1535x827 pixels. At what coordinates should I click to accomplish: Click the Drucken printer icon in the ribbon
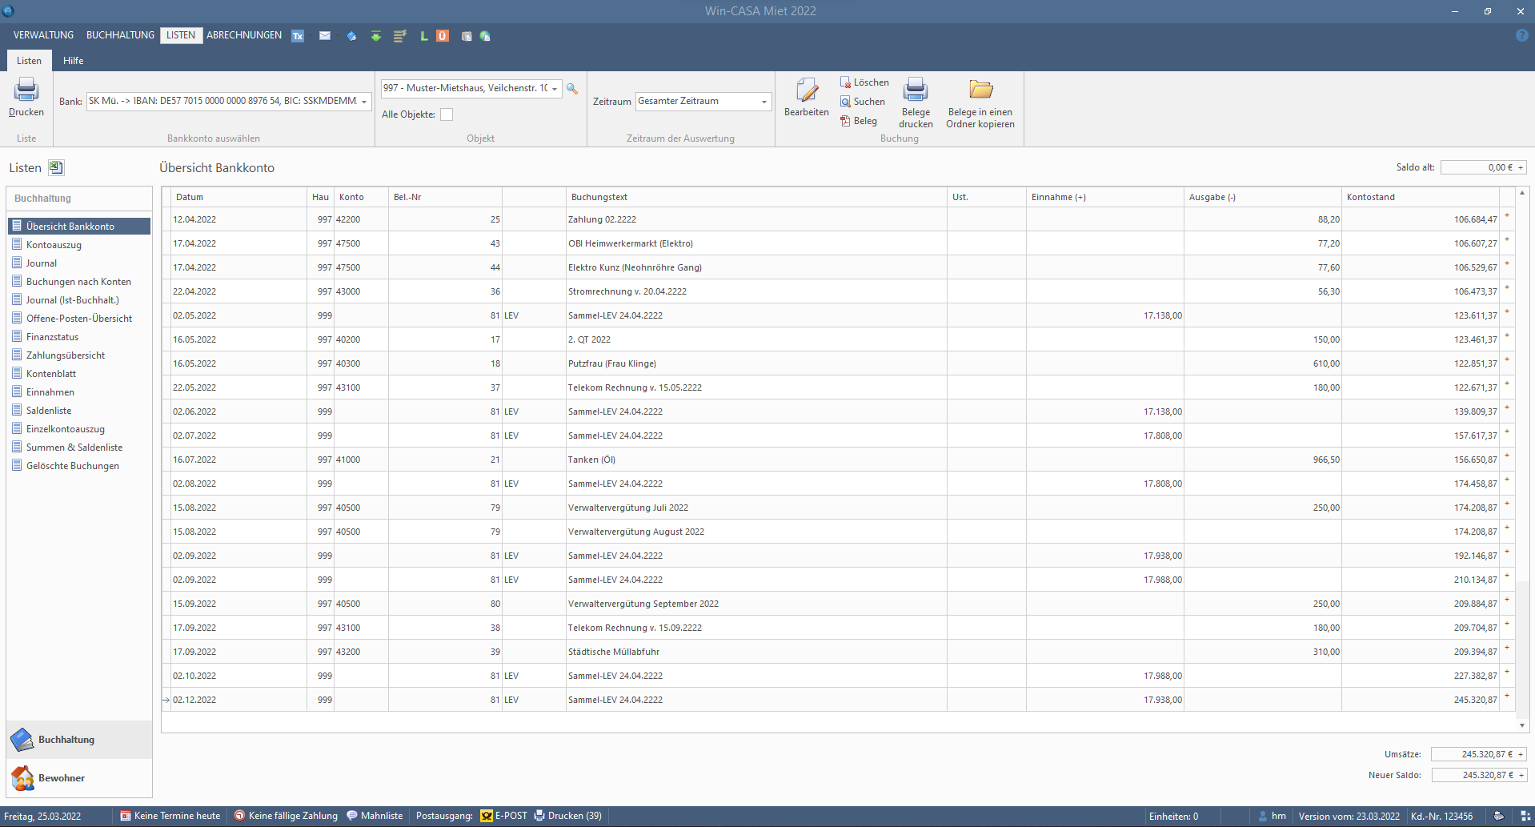(26, 89)
